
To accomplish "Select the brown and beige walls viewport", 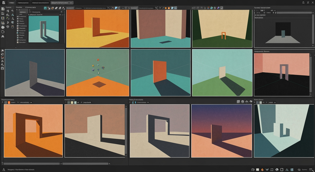I will 160,29.
